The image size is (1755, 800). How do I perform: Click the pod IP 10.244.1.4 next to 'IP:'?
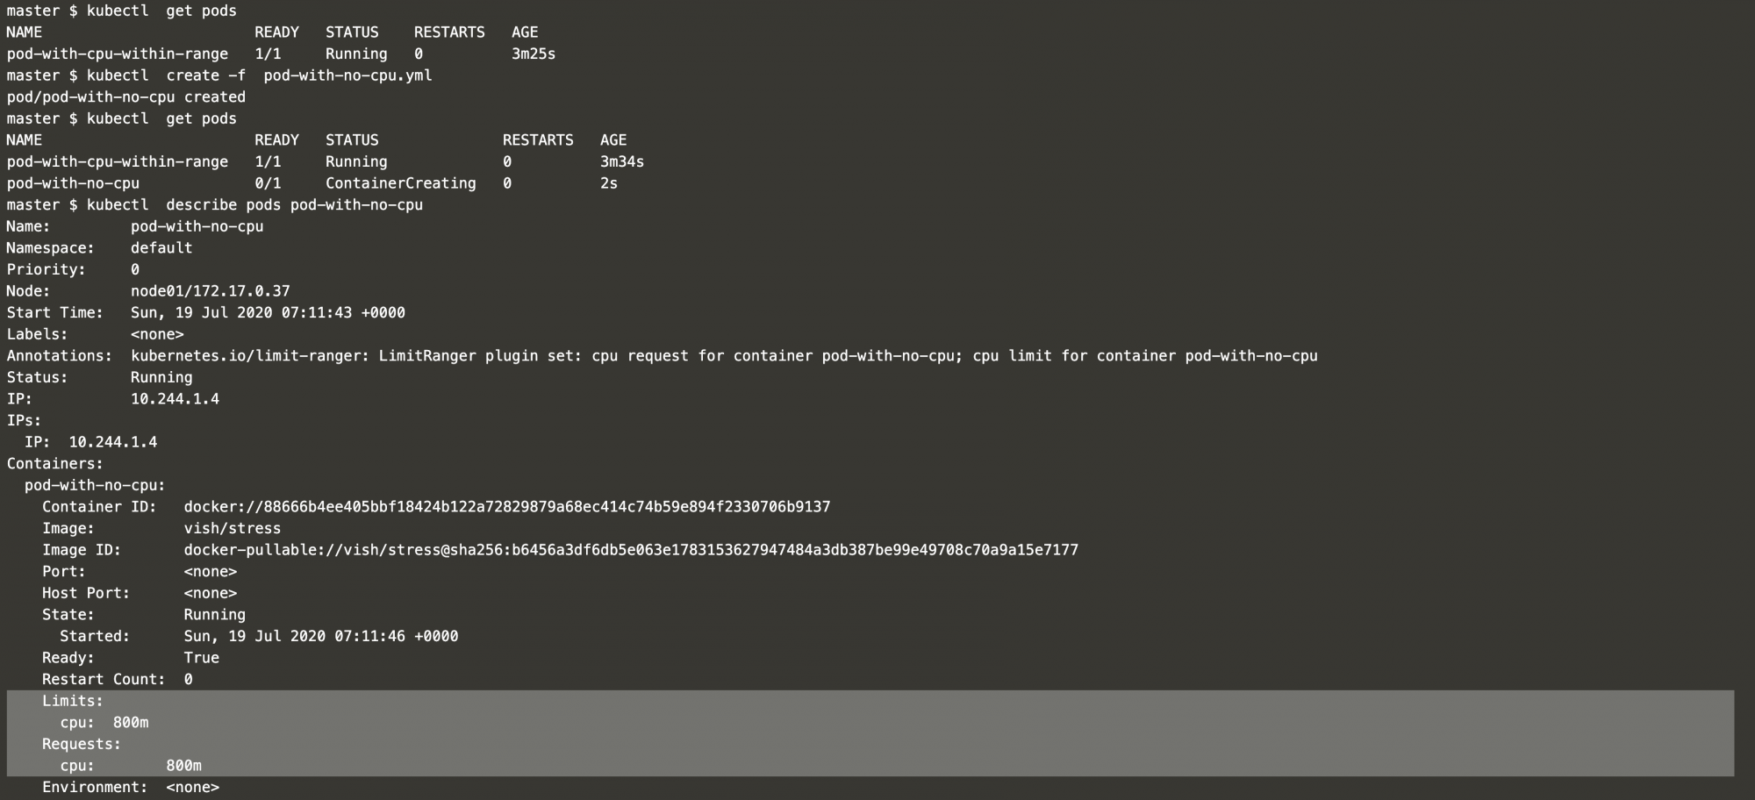click(x=175, y=399)
